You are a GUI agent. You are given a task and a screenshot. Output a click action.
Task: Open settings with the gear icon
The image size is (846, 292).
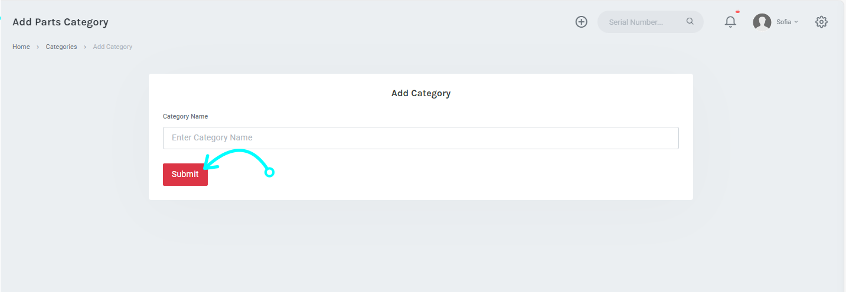point(821,22)
